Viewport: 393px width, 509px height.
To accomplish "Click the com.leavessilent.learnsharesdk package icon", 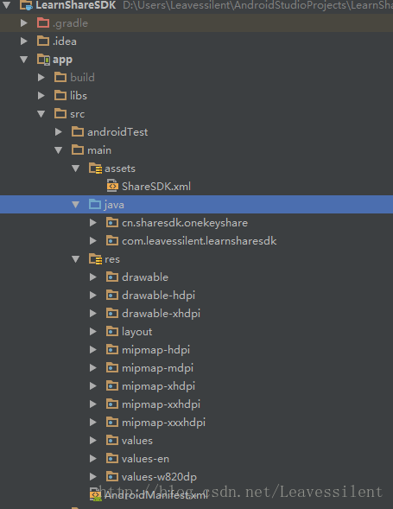I will [112, 241].
